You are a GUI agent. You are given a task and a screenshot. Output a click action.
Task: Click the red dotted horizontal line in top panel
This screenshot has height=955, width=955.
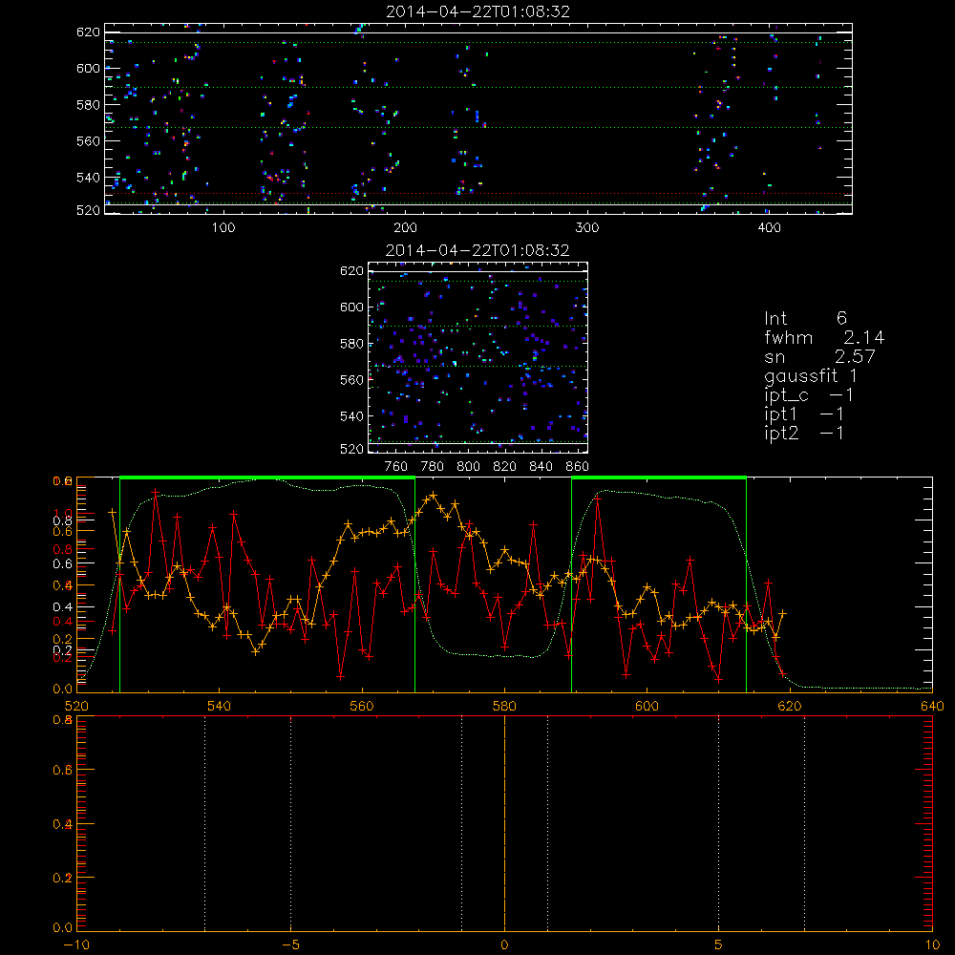(x=478, y=194)
